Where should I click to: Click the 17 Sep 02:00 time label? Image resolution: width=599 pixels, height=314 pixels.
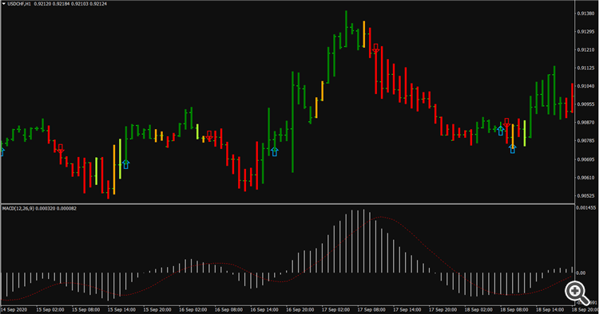335,310
